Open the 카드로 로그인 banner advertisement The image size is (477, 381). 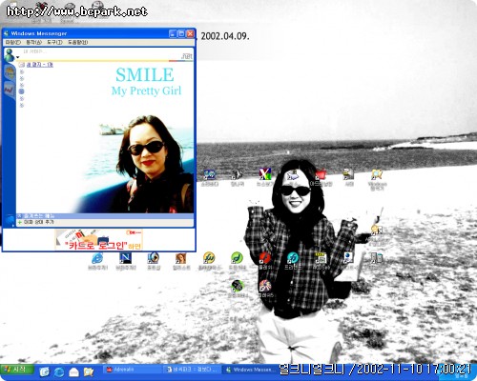(99, 240)
